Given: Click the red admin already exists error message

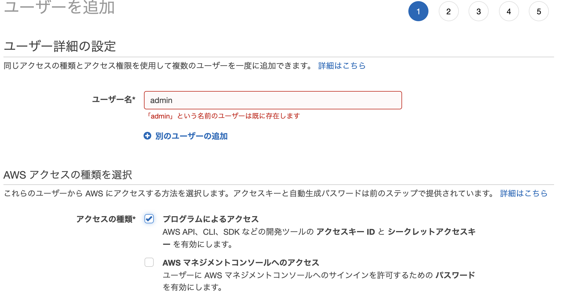Looking at the screenshot, I should click(x=223, y=116).
